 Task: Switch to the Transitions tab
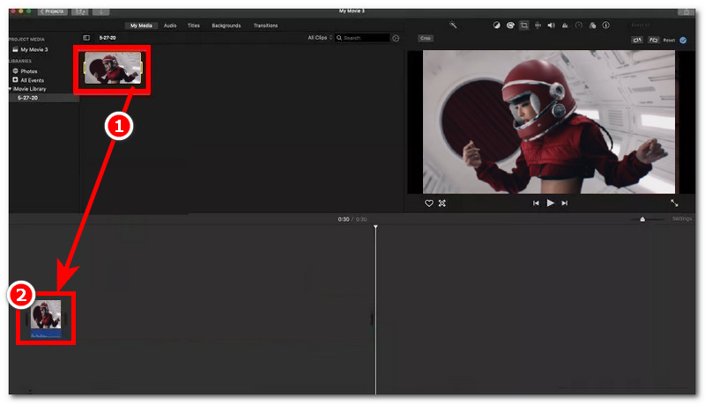tap(265, 26)
